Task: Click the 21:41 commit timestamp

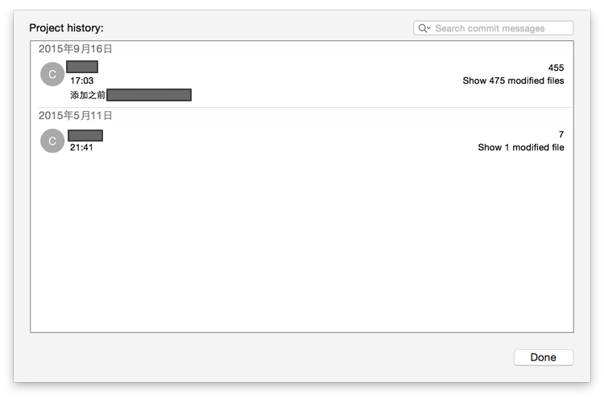Action: [81, 148]
